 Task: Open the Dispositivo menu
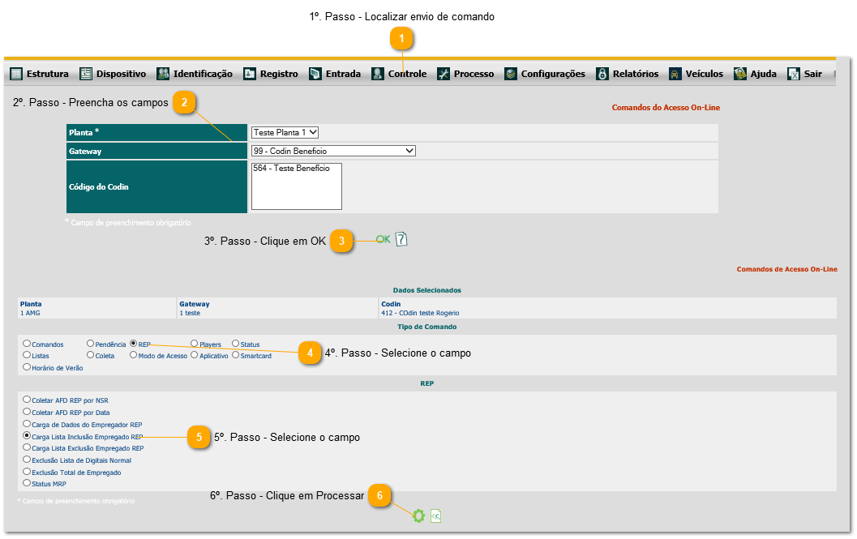[122, 74]
